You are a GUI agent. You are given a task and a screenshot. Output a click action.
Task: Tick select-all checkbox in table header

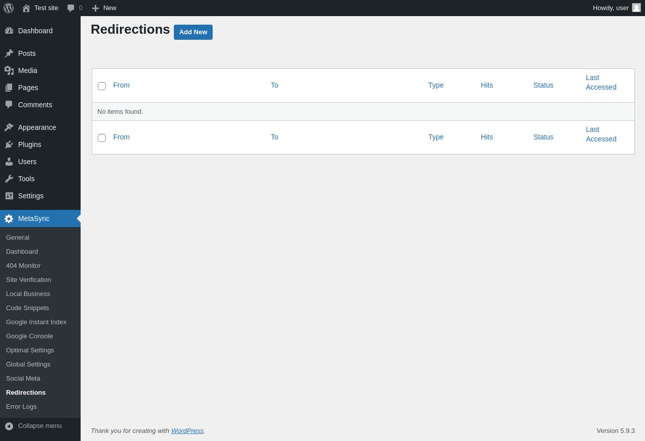102,86
